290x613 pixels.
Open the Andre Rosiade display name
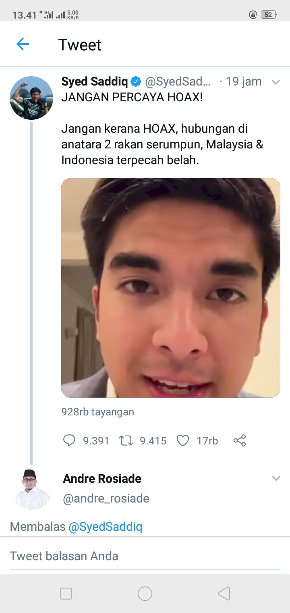click(x=102, y=479)
